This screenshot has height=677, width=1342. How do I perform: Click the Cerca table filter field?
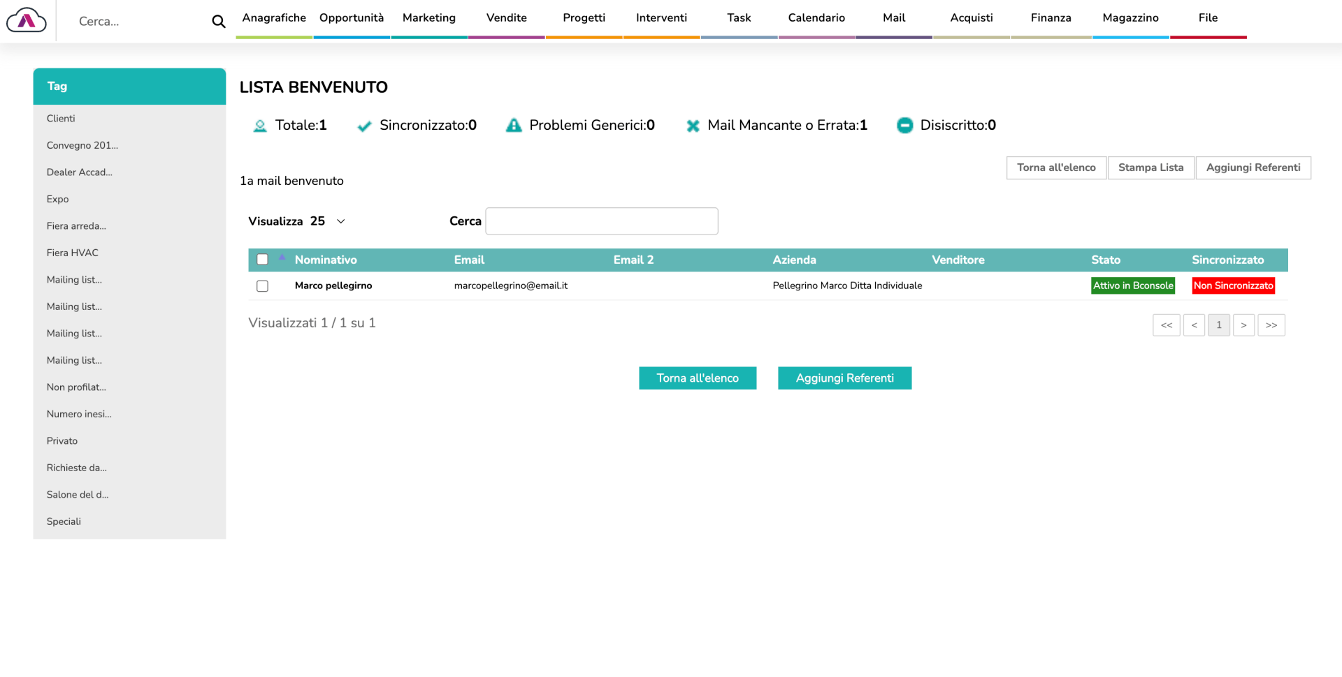click(601, 221)
